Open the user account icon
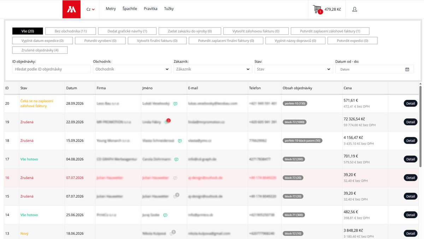 [x=355, y=9]
